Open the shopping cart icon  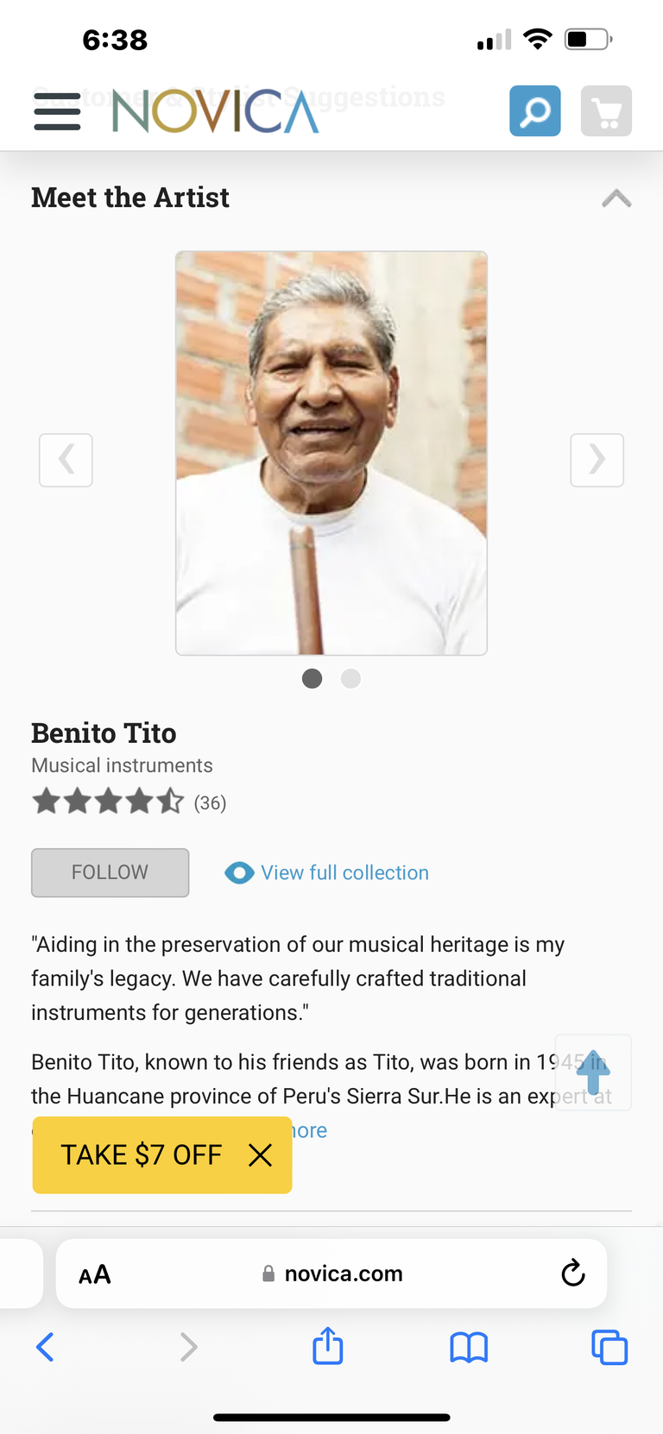point(606,111)
